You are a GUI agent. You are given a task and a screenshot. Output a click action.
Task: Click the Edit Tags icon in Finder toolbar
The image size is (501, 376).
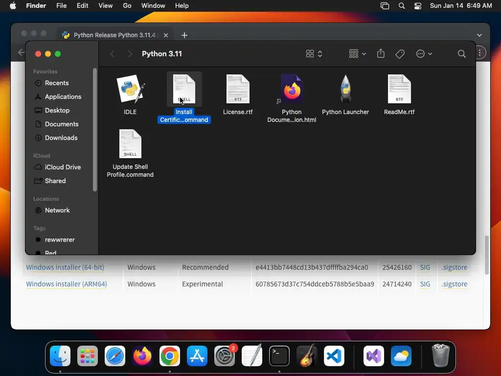(x=400, y=54)
